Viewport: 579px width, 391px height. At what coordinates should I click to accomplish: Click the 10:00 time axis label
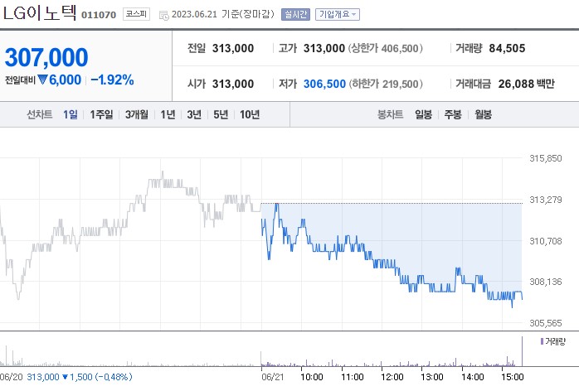[x=312, y=377]
